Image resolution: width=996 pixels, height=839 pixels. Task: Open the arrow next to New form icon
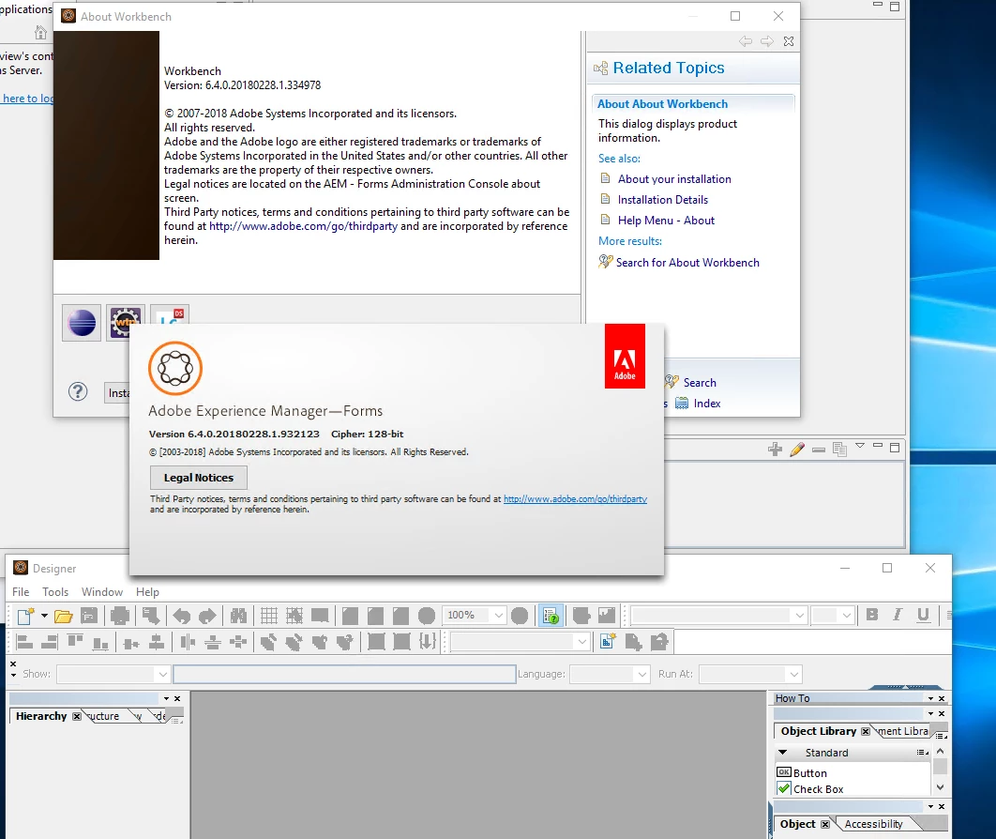click(44, 616)
